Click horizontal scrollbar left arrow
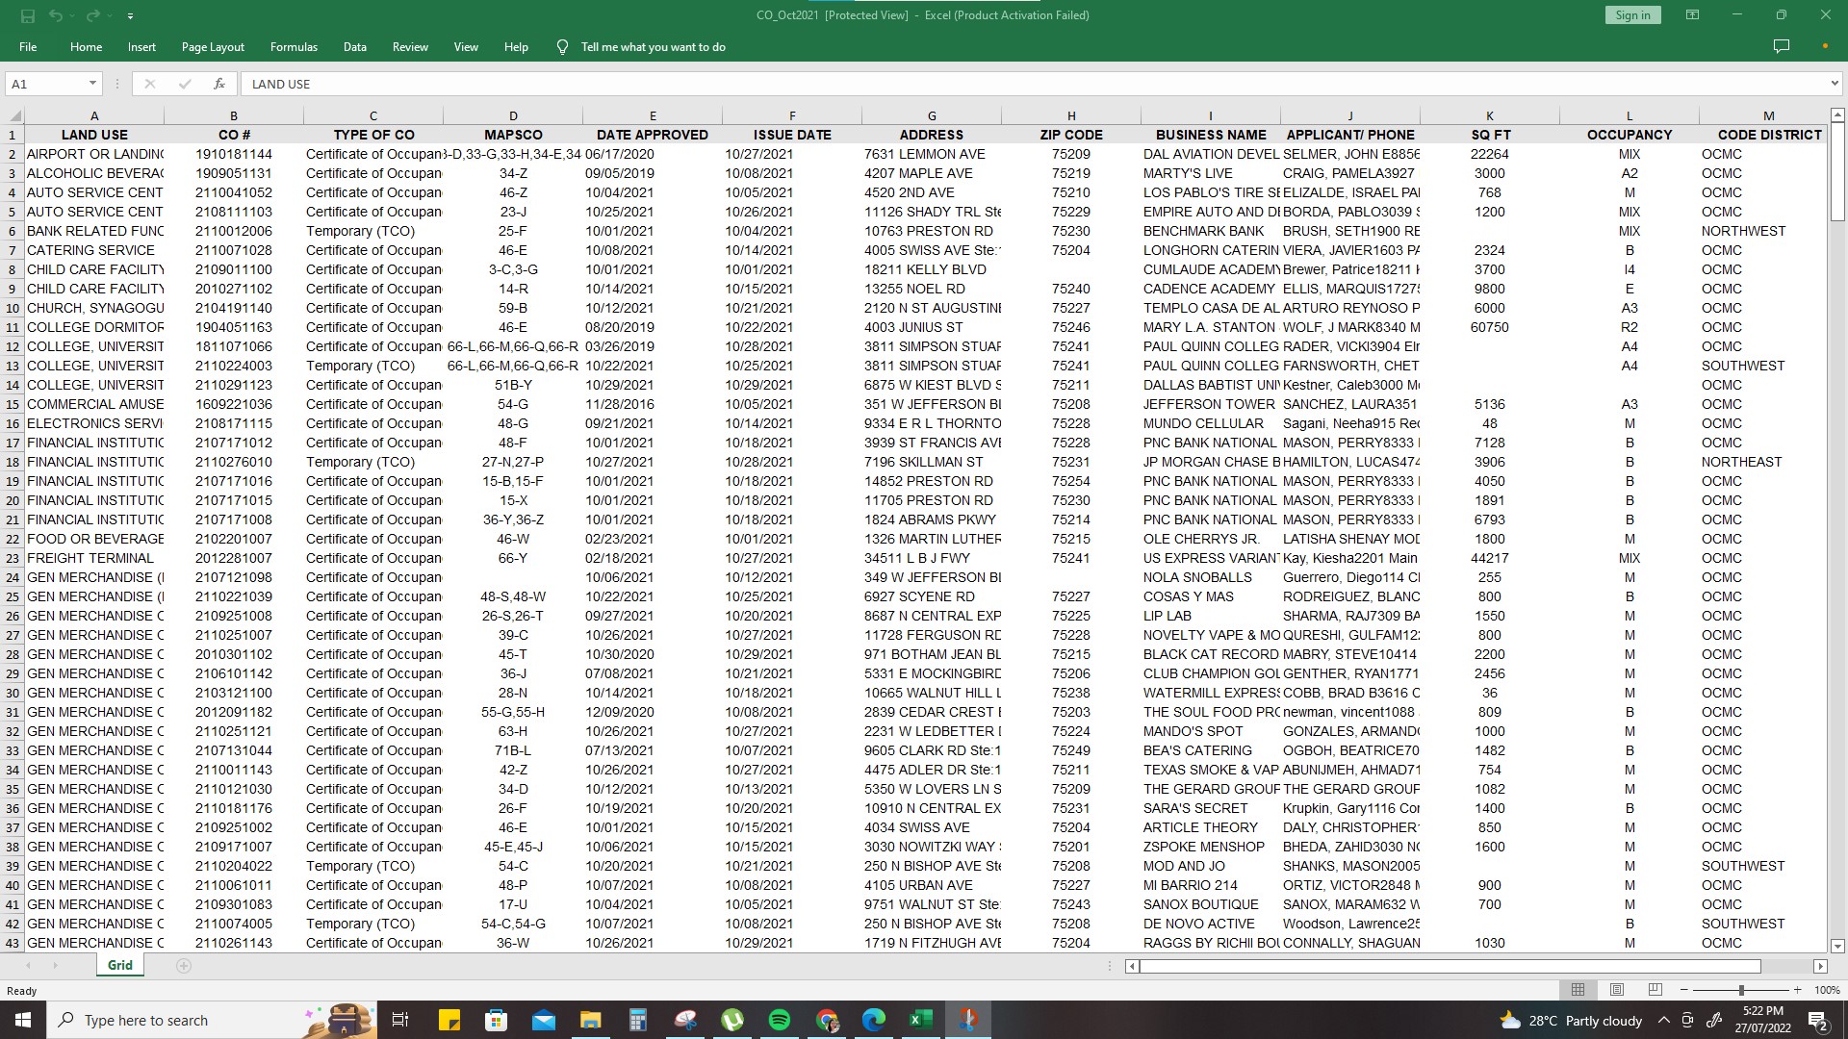 click(1133, 966)
